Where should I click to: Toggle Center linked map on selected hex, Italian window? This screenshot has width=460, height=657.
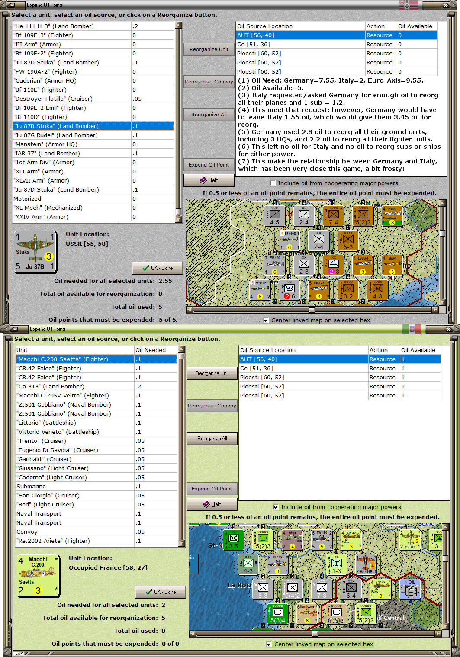[269, 644]
